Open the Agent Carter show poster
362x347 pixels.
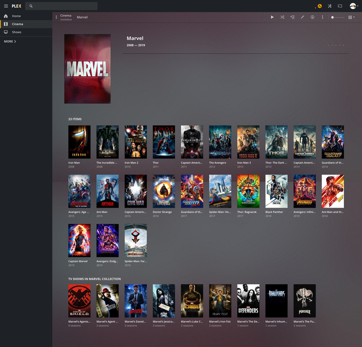point(107,300)
